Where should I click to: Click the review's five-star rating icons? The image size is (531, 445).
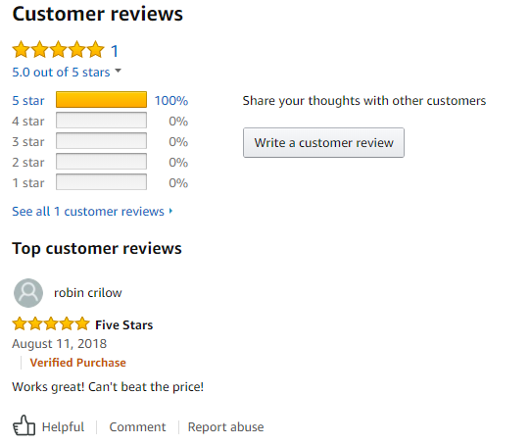(x=51, y=323)
